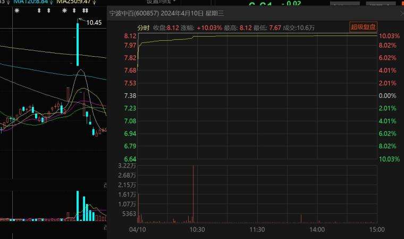Click the 1.07万 volume axis label

tap(127, 205)
